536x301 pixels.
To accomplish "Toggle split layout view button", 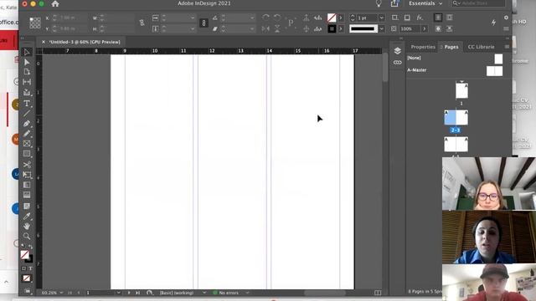I will 378,293.
